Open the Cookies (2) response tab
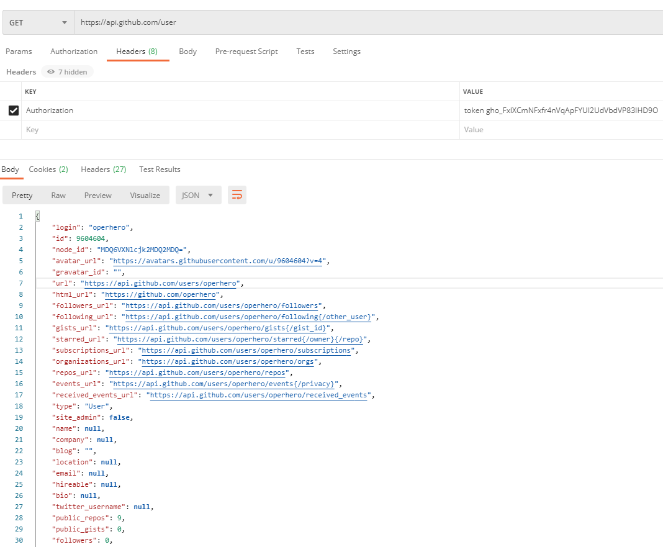663x547 pixels. 48,170
